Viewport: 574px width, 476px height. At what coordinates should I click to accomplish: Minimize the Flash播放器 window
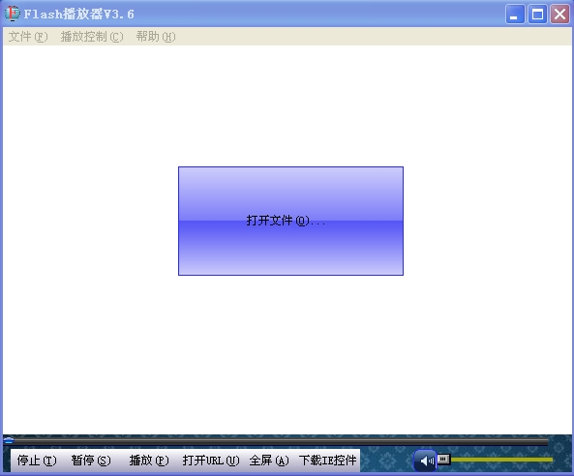point(515,15)
